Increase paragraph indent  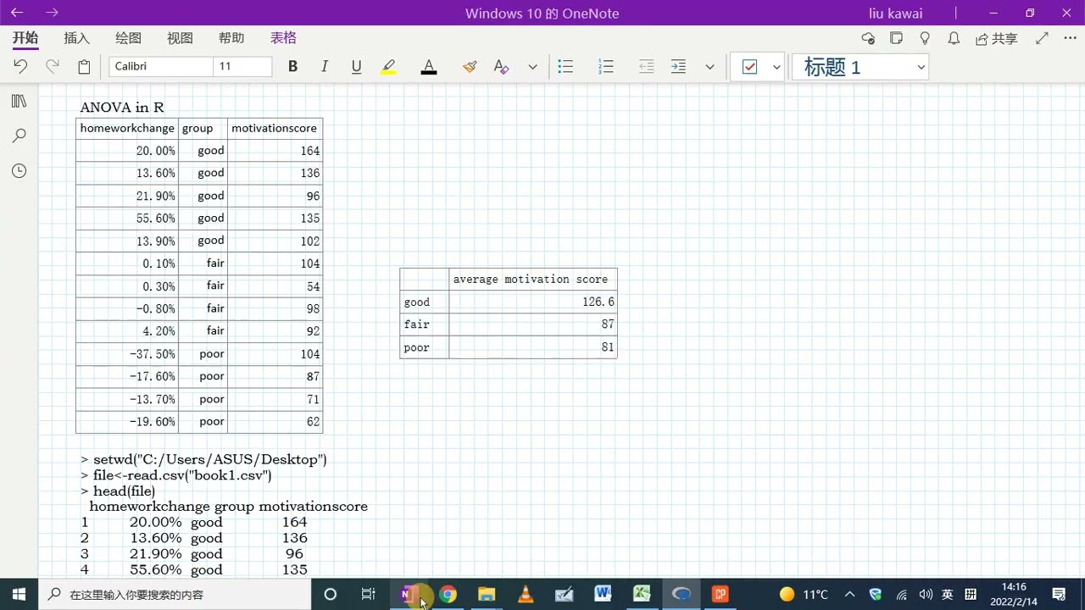coord(678,66)
